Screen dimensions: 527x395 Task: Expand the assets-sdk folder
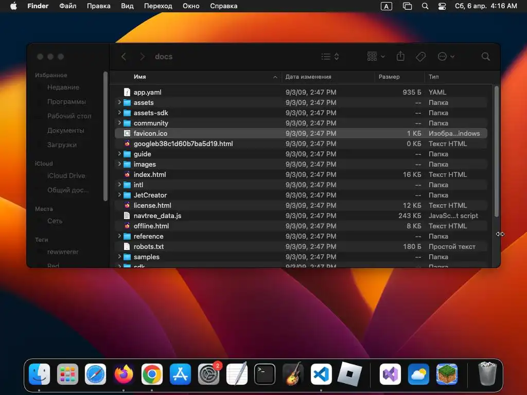coord(119,113)
